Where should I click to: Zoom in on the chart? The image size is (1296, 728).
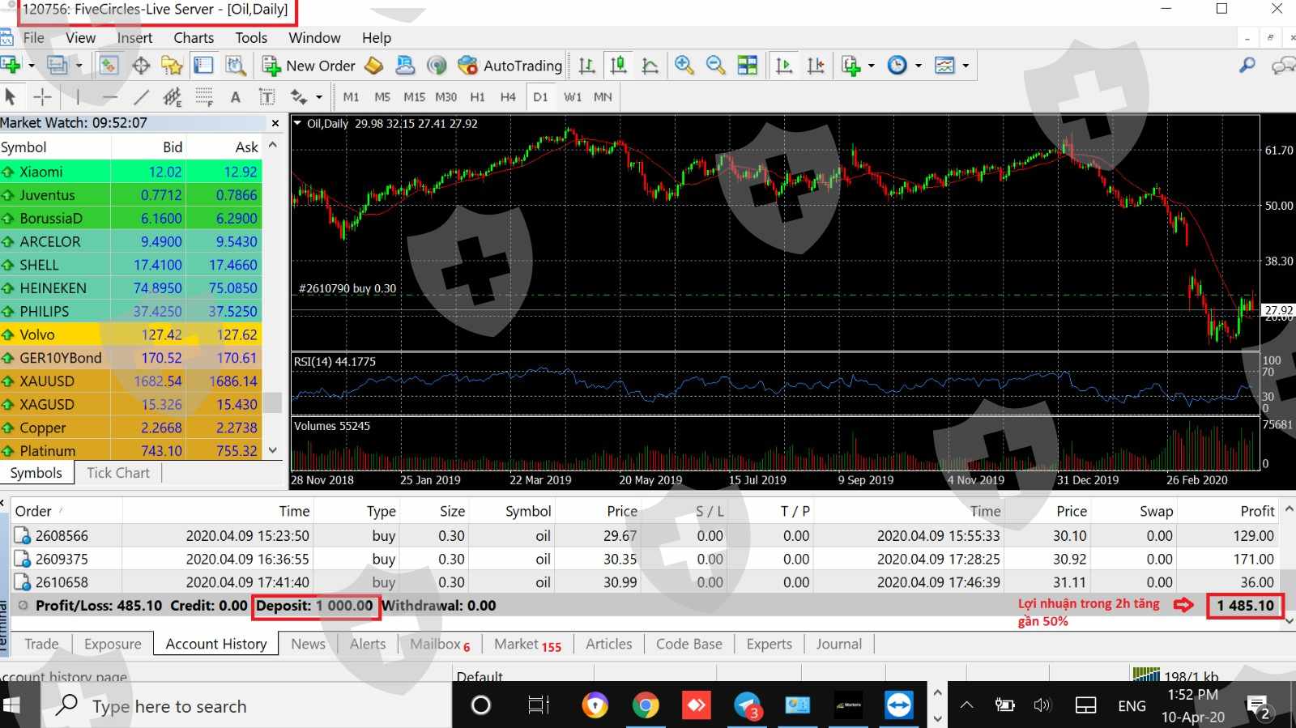tap(684, 66)
